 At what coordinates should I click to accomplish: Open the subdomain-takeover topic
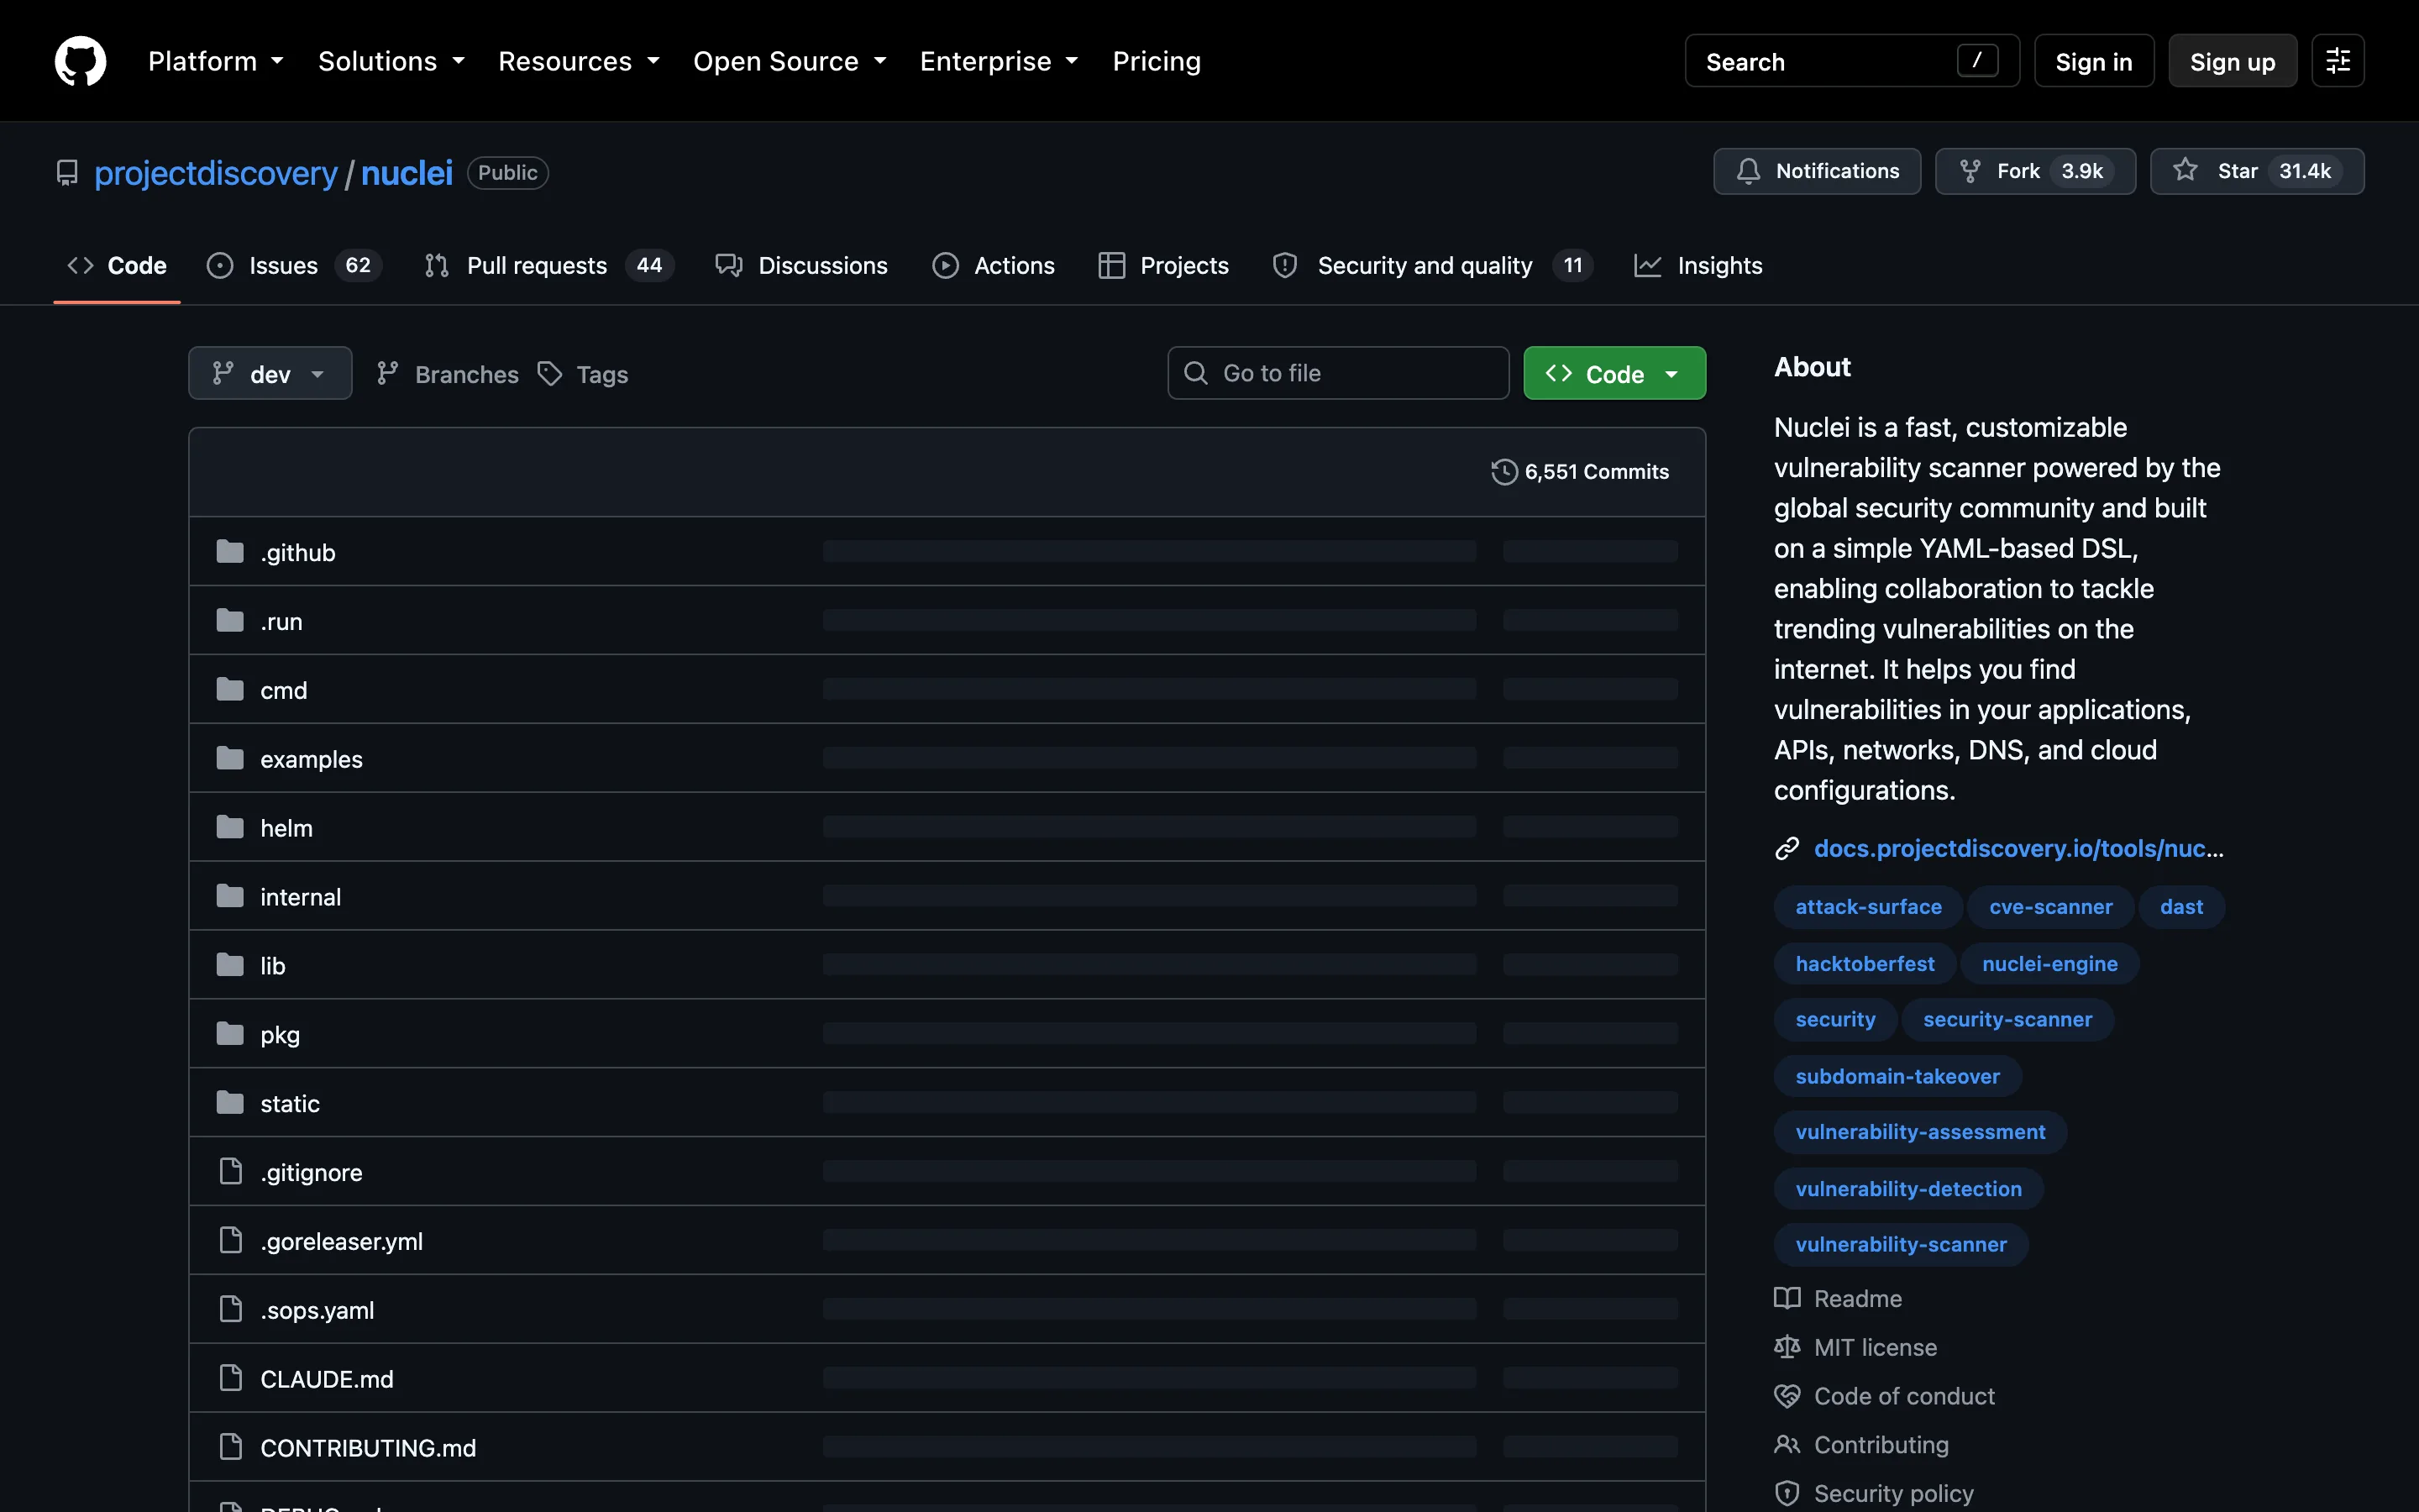click(x=1897, y=1076)
